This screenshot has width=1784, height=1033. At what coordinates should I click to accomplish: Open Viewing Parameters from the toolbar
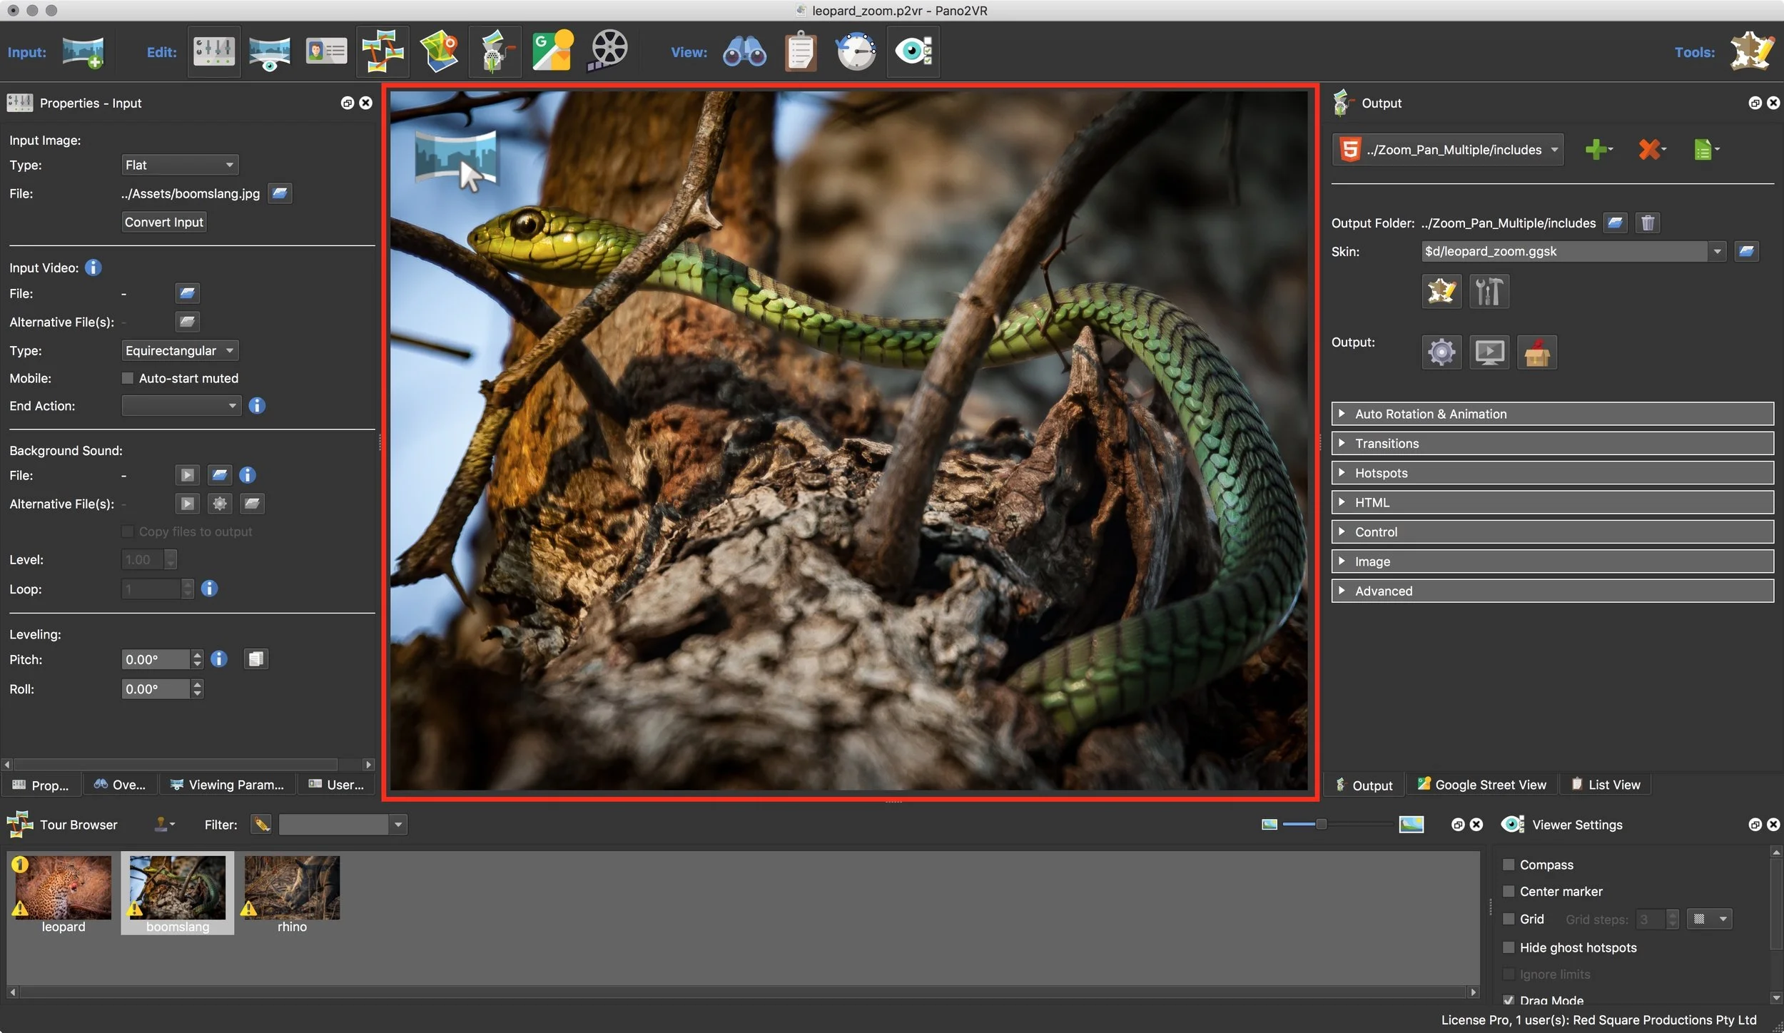(x=270, y=52)
